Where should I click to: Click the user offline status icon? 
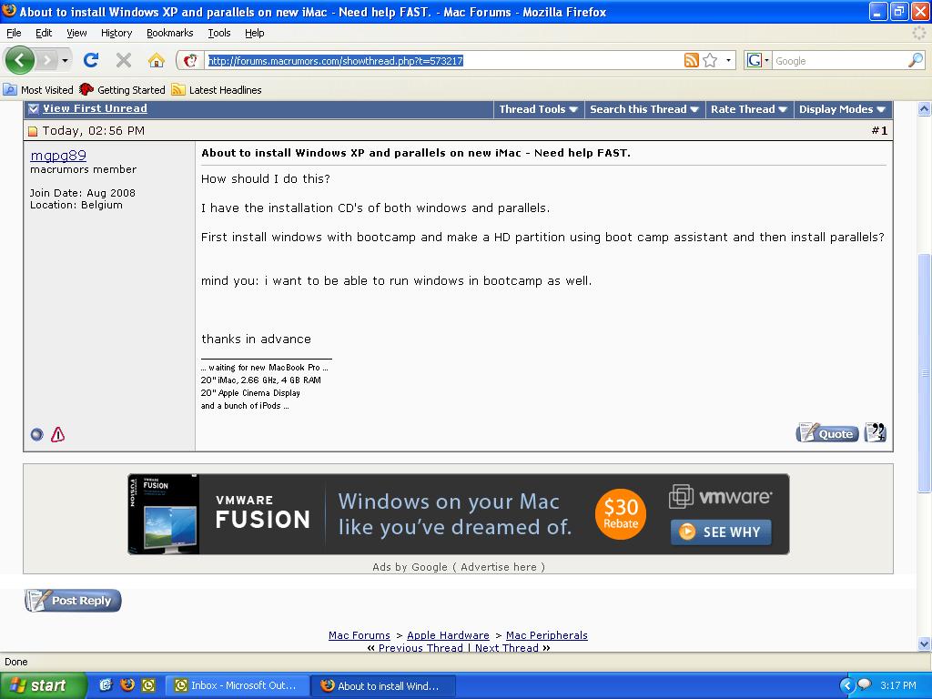pos(36,434)
